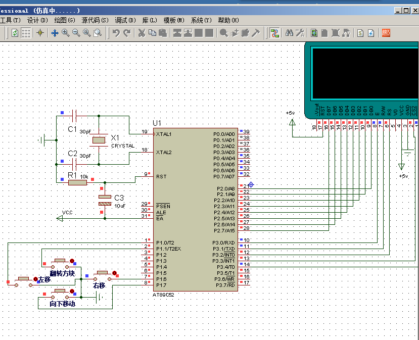Open the 库(L) menu

(150, 20)
